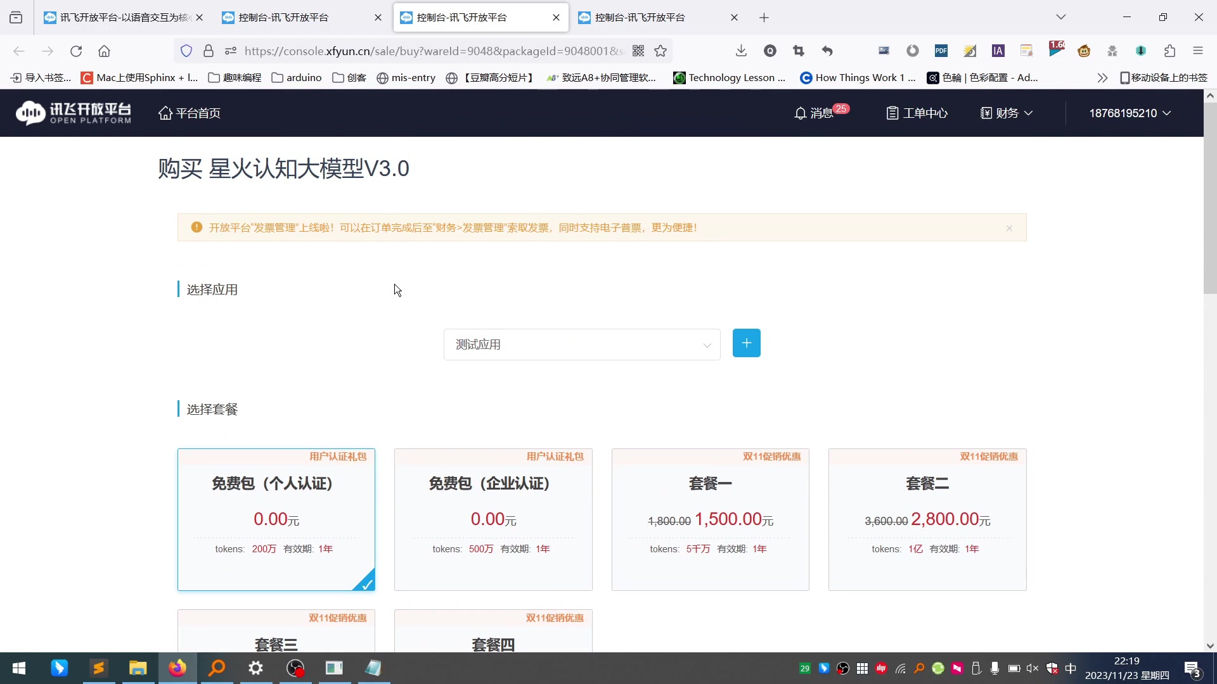This screenshot has height=684, width=1217.
Task: Bookmark this page with star icon
Action: click(660, 51)
